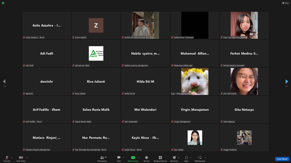Click the Salwa Rania Malik name
This screenshot has width=291, height=163.
pos(96,110)
